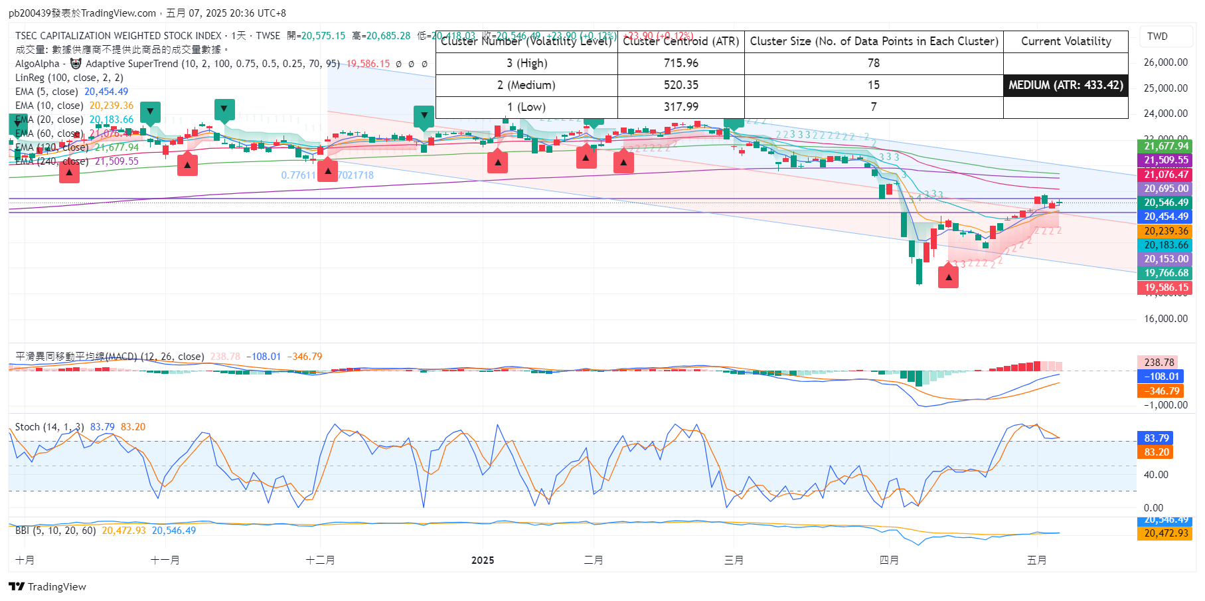Click the blue 83.79 Stoch value label
Viewport: 1205px width, 601px height.
coord(1156,438)
